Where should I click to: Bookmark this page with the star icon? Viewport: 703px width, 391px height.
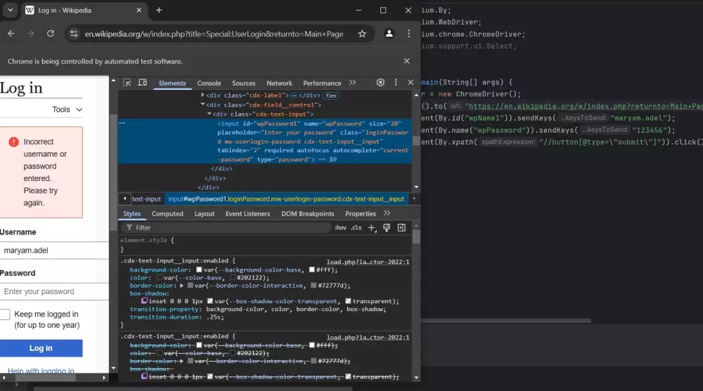(x=362, y=34)
